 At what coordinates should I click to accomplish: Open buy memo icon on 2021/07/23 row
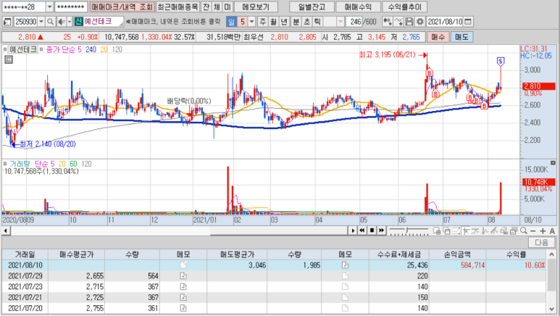pos(183,286)
